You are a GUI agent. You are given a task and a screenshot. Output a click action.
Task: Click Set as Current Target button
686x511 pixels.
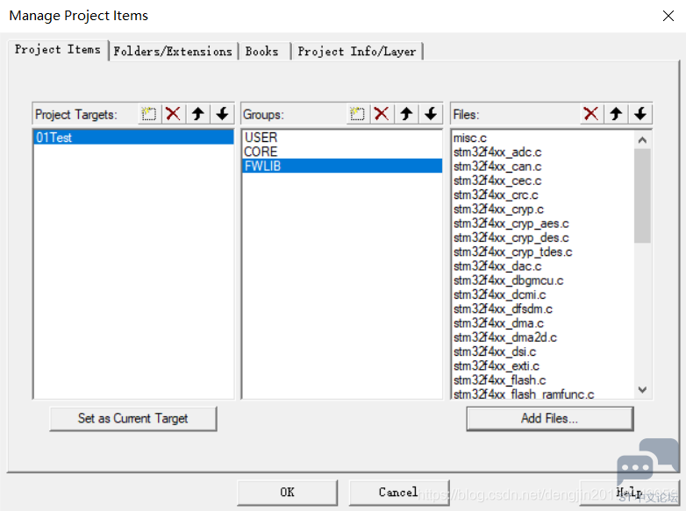click(133, 419)
